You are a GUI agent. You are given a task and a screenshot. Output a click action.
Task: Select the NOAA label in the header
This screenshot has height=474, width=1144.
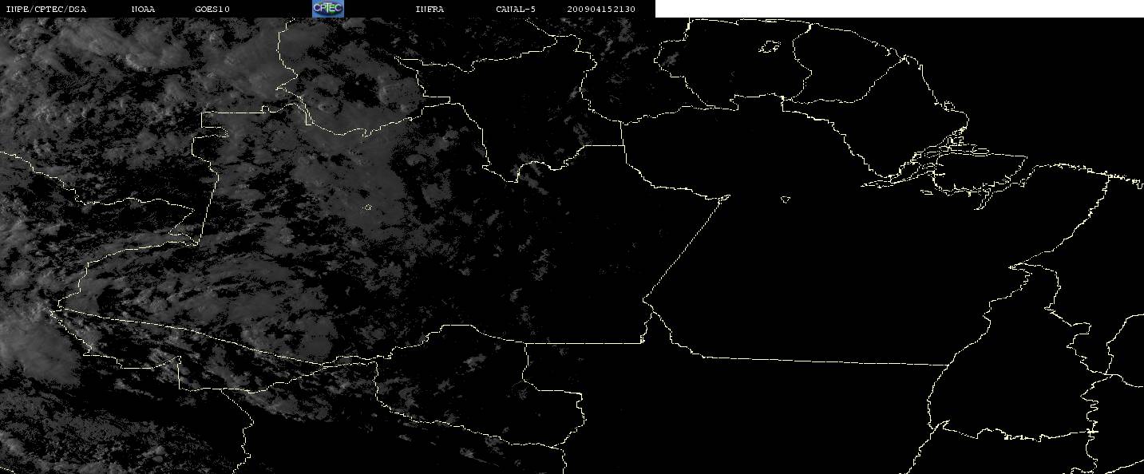point(143,9)
